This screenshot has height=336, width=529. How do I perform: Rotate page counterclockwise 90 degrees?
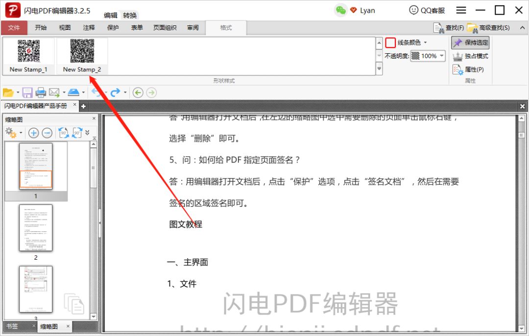64,133
